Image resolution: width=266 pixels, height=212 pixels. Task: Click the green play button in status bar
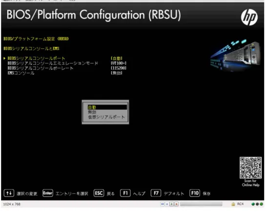pos(171,204)
